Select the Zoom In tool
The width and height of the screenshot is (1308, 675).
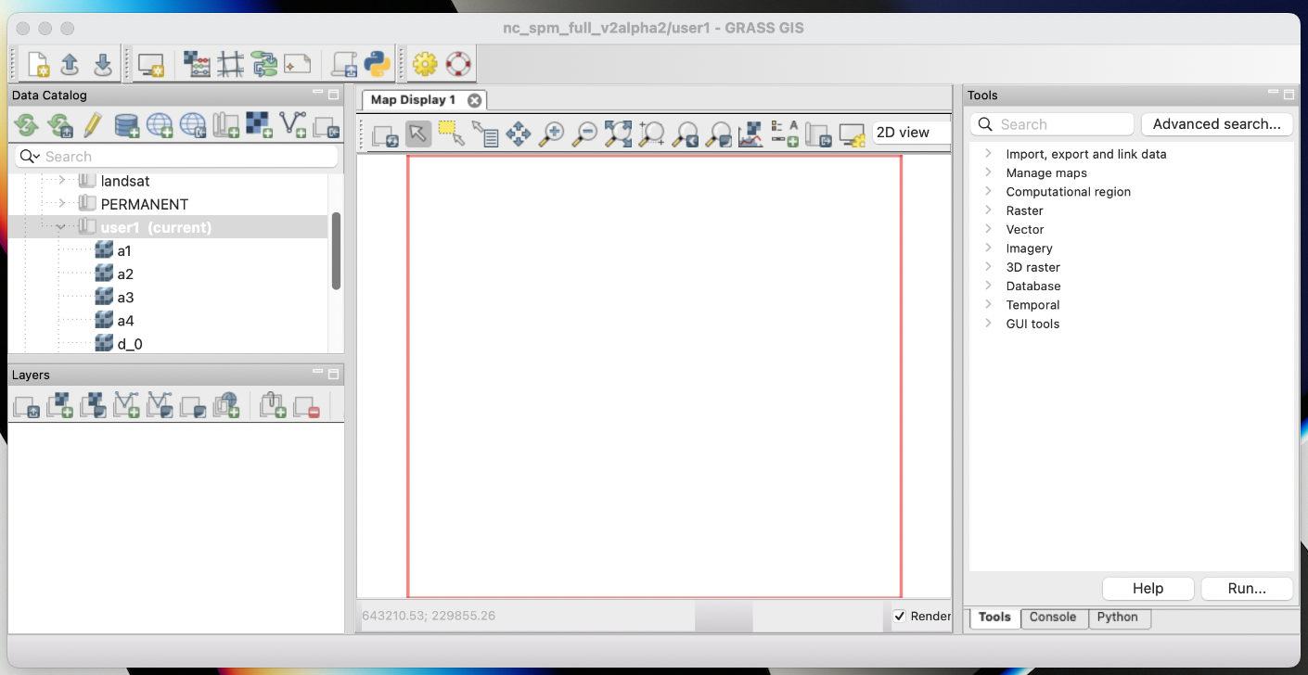coord(551,134)
